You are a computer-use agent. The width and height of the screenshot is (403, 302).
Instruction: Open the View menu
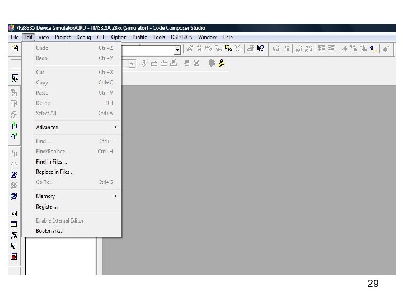(44, 37)
